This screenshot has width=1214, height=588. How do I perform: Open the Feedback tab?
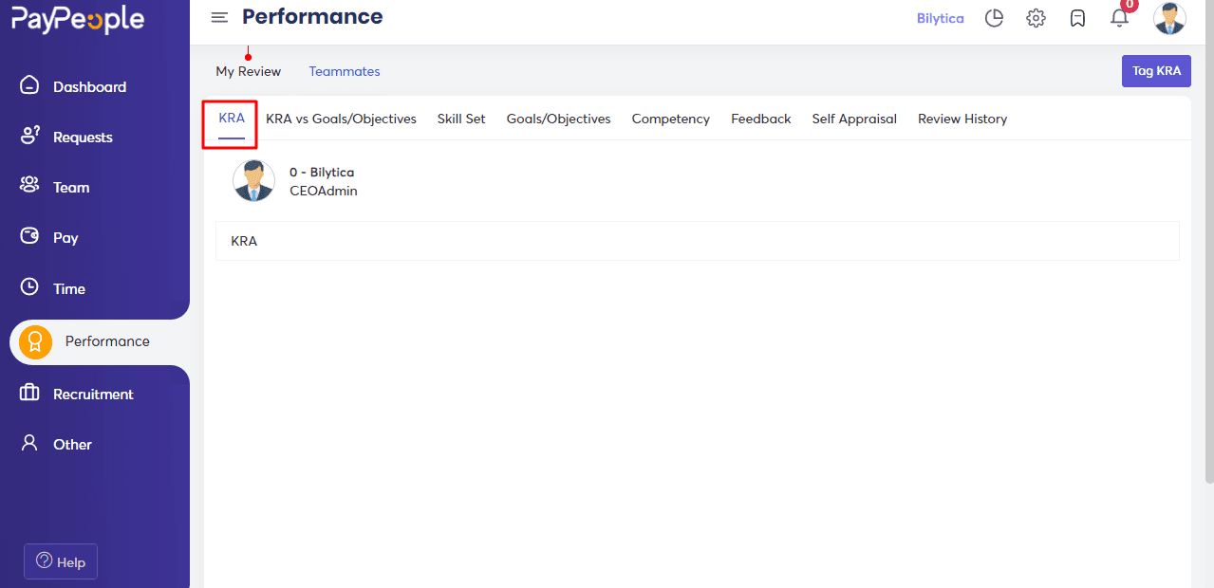click(761, 119)
